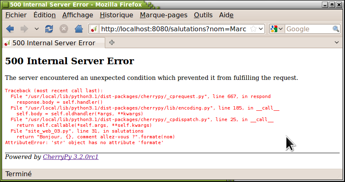Viewport: 345px width, 182px height.
Task: Click the site favicon in the URL bar
Action: (94, 29)
